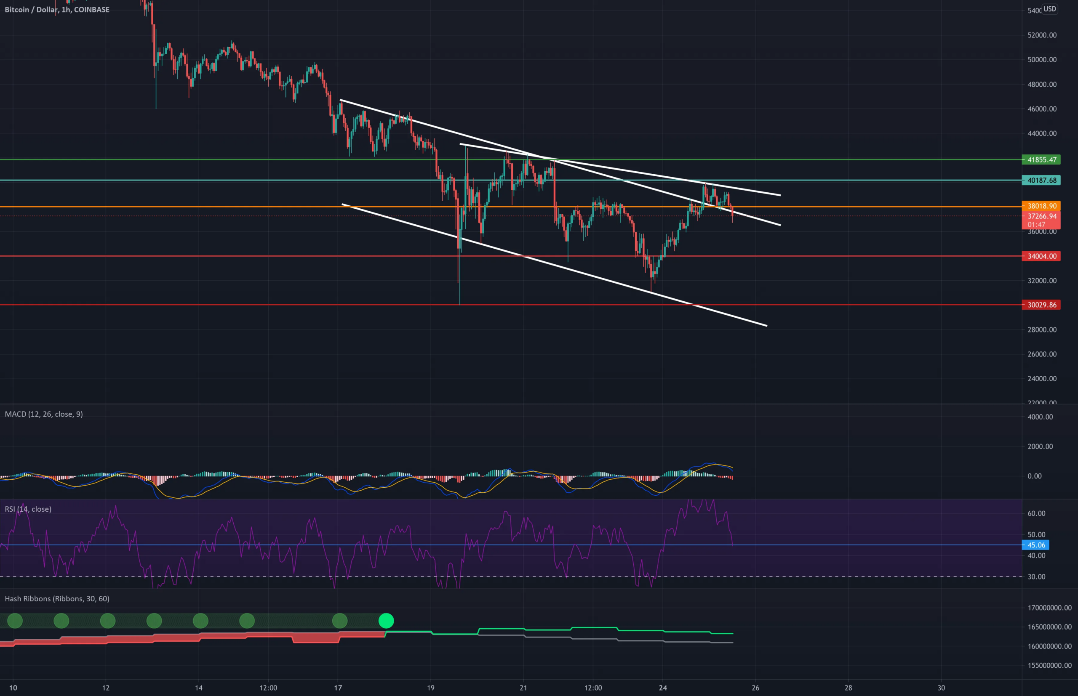The width and height of the screenshot is (1078, 696).
Task: Click the 46000.00 price axis label
Action: coord(1042,109)
